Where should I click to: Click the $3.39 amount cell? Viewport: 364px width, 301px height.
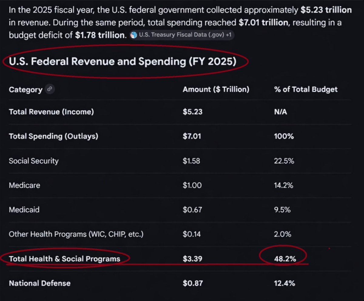pos(193,259)
